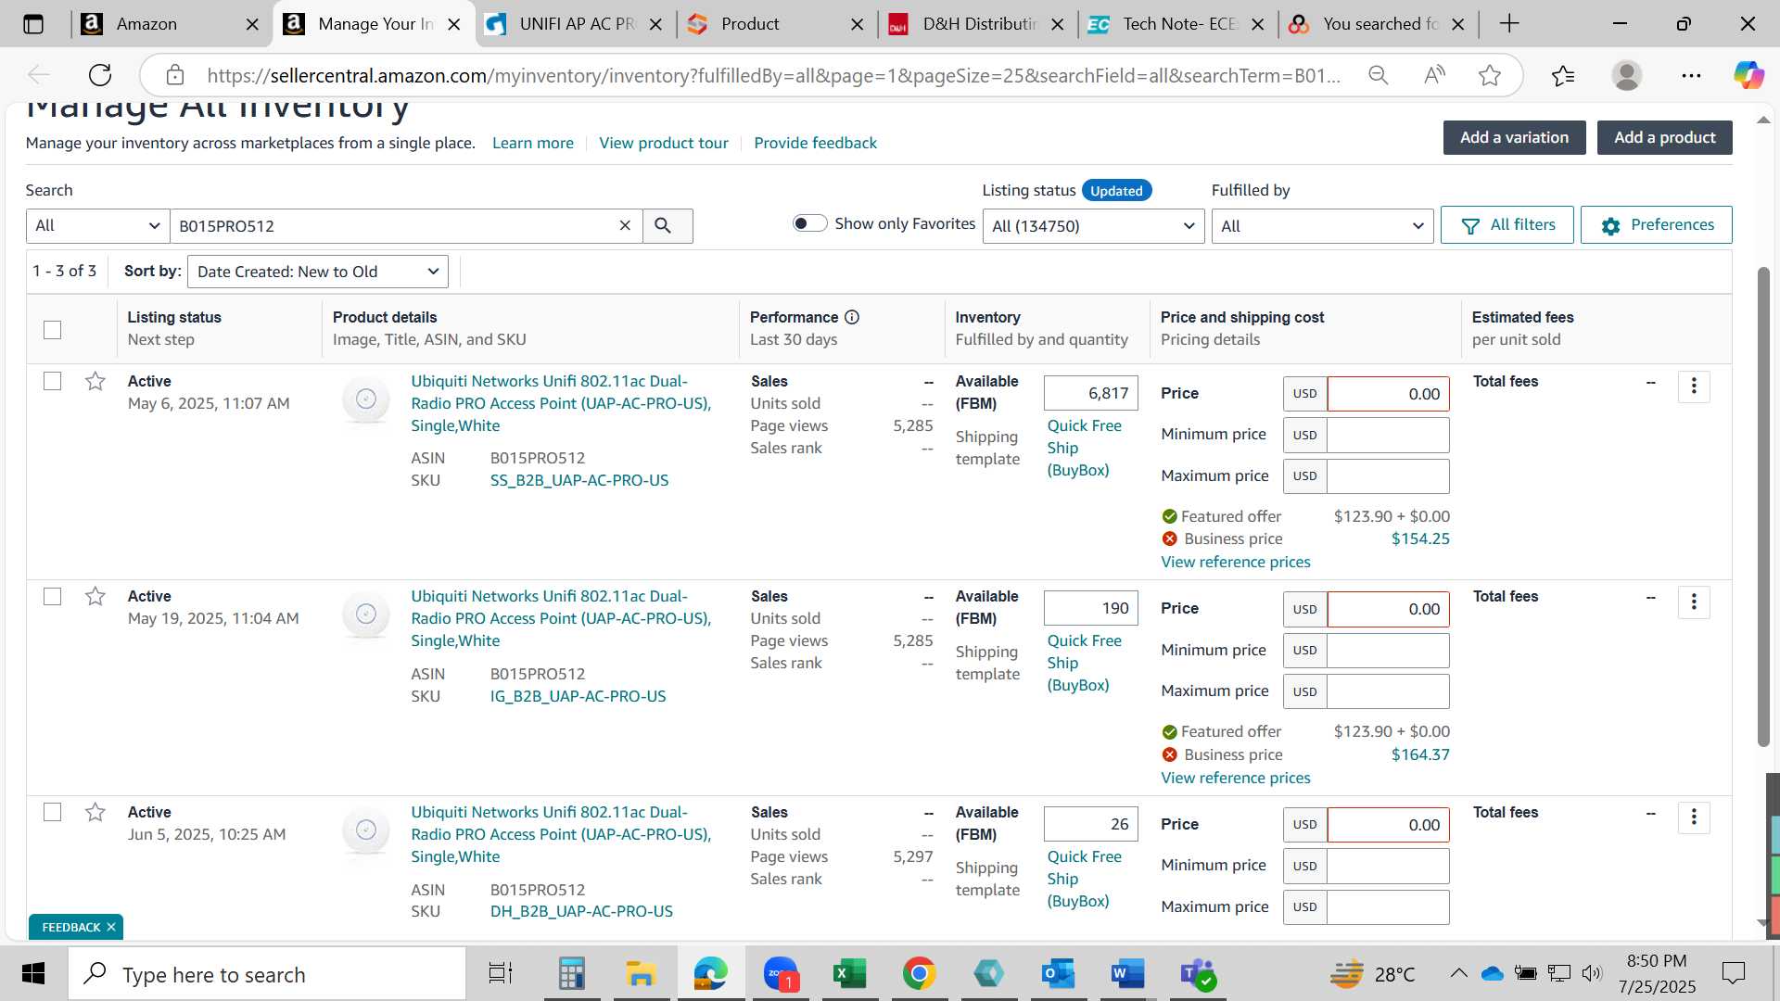The image size is (1780, 1001).
Task: Toggle Show only Favorites switch
Action: (x=809, y=223)
